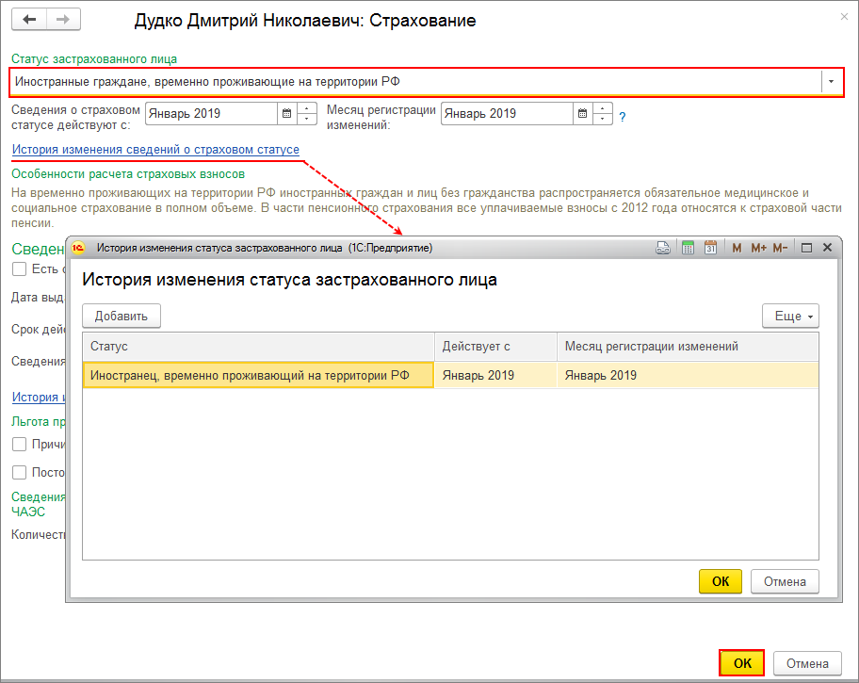
Task: Expand the insured person status dropdown
Action: click(x=831, y=82)
